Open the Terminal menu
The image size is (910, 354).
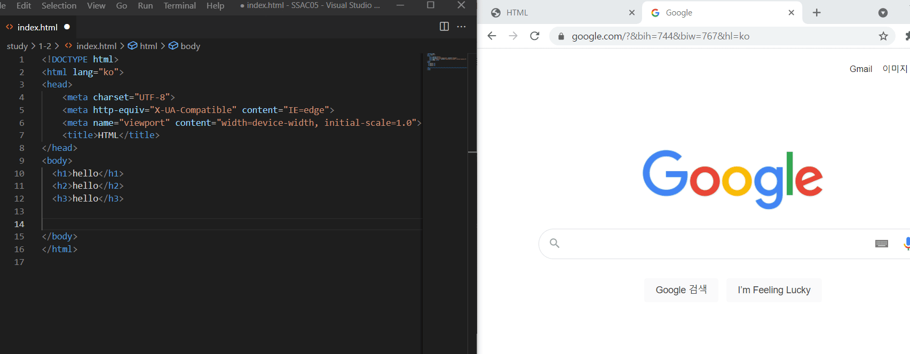point(179,5)
